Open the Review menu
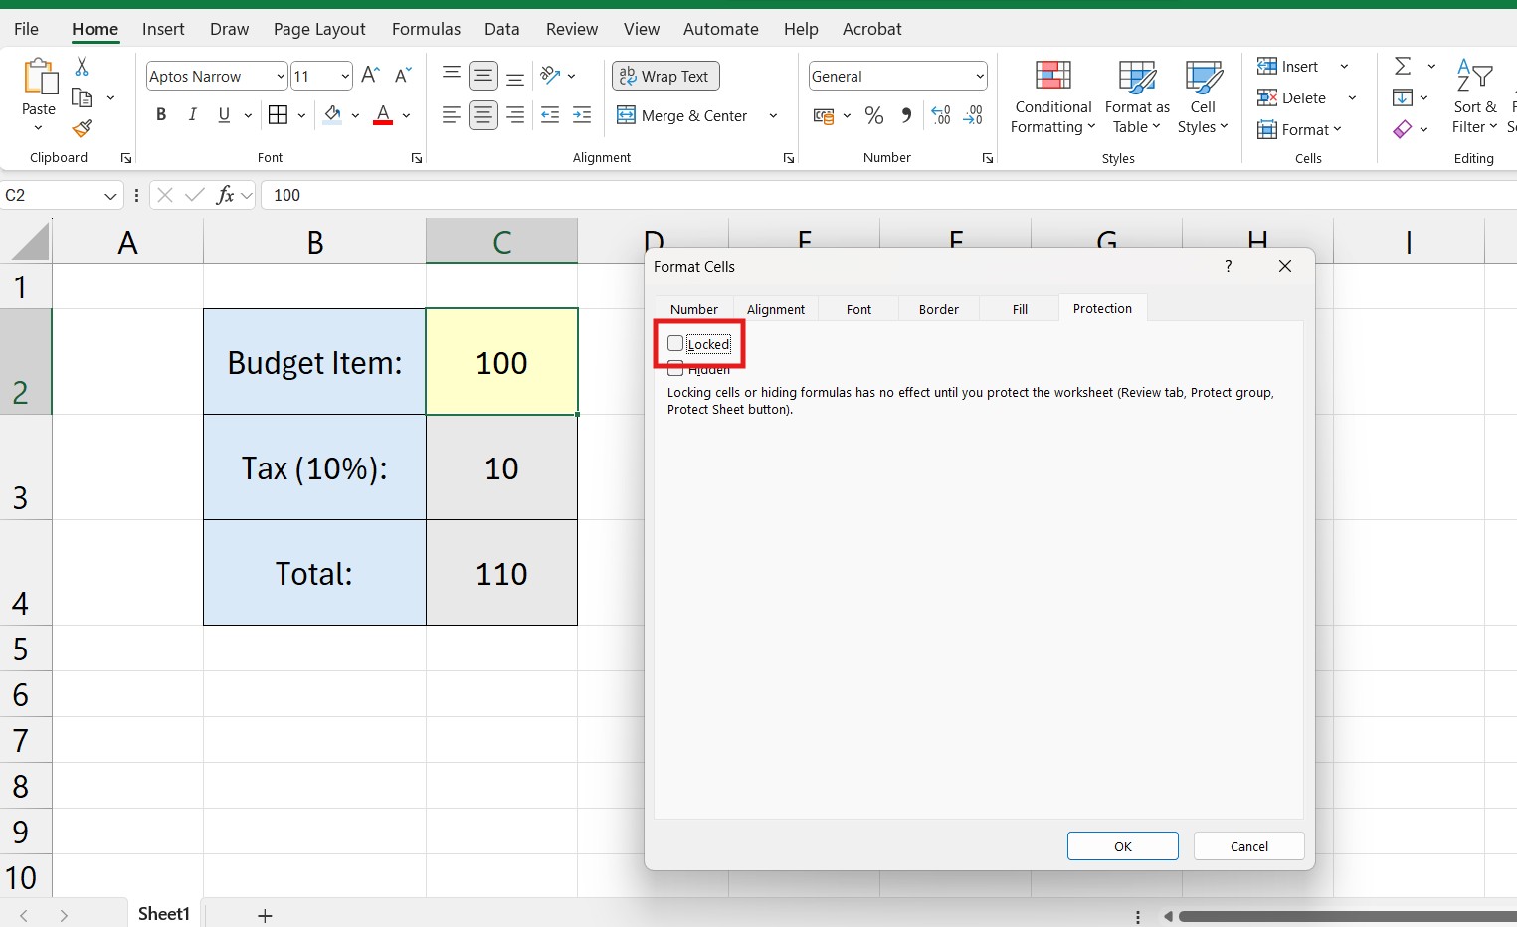The width and height of the screenshot is (1517, 927). pos(572,29)
